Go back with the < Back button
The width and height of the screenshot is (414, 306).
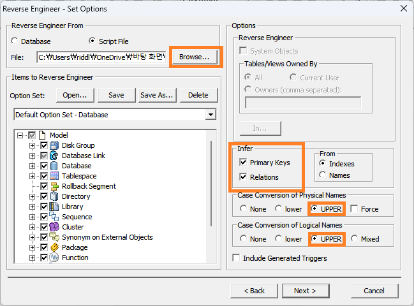pyautogui.click(x=254, y=291)
